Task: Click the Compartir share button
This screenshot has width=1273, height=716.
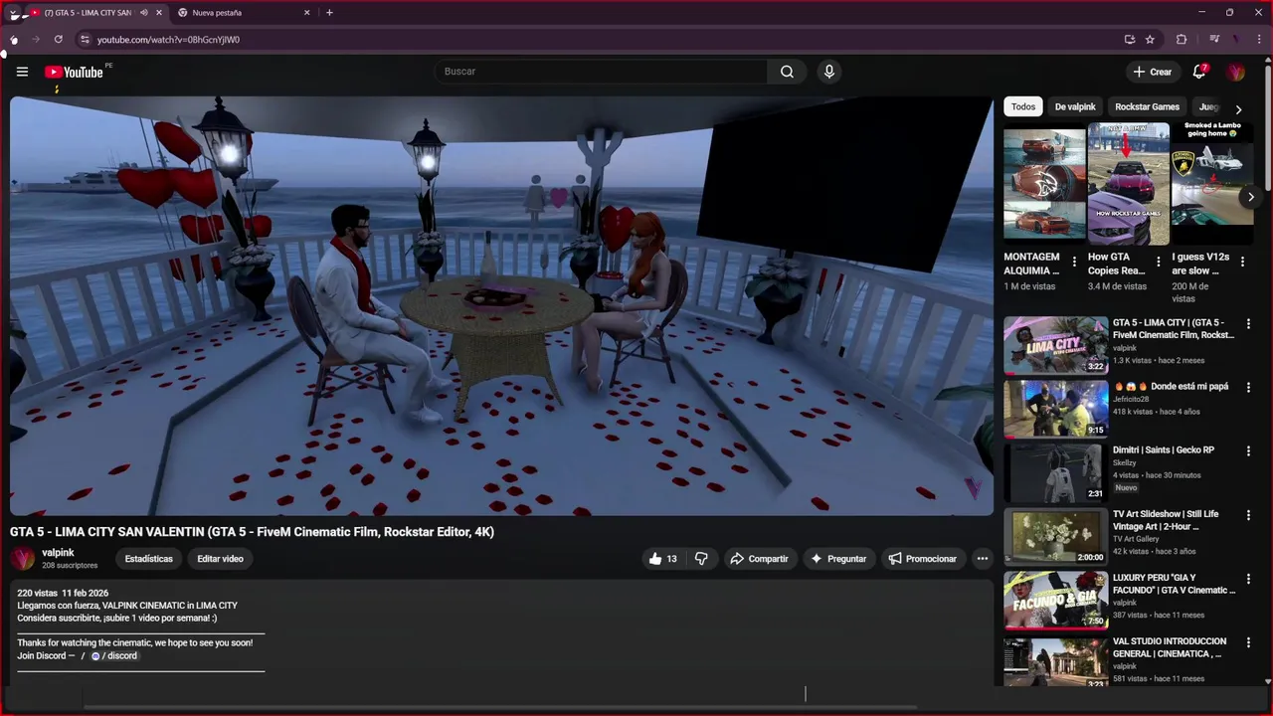Action: [x=759, y=559]
